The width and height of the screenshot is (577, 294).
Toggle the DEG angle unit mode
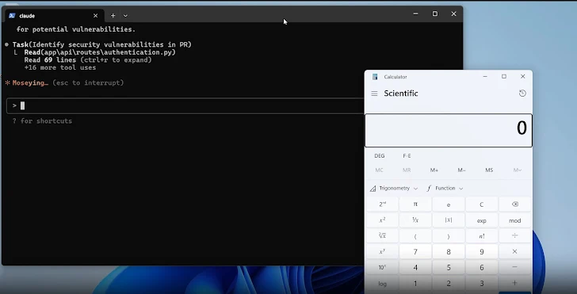pyautogui.click(x=380, y=155)
